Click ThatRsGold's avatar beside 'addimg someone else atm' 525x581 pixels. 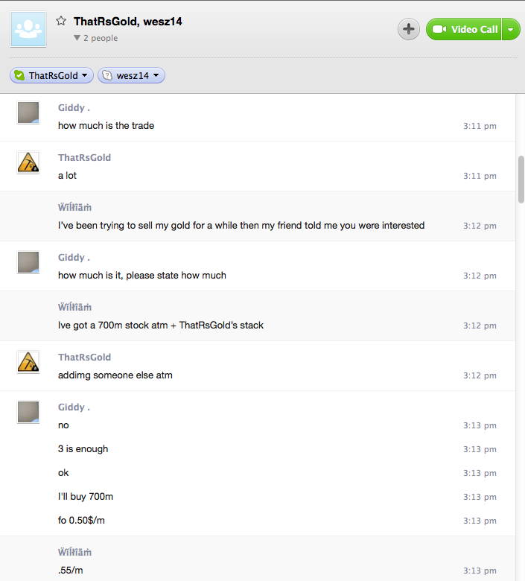coord(28,362)
